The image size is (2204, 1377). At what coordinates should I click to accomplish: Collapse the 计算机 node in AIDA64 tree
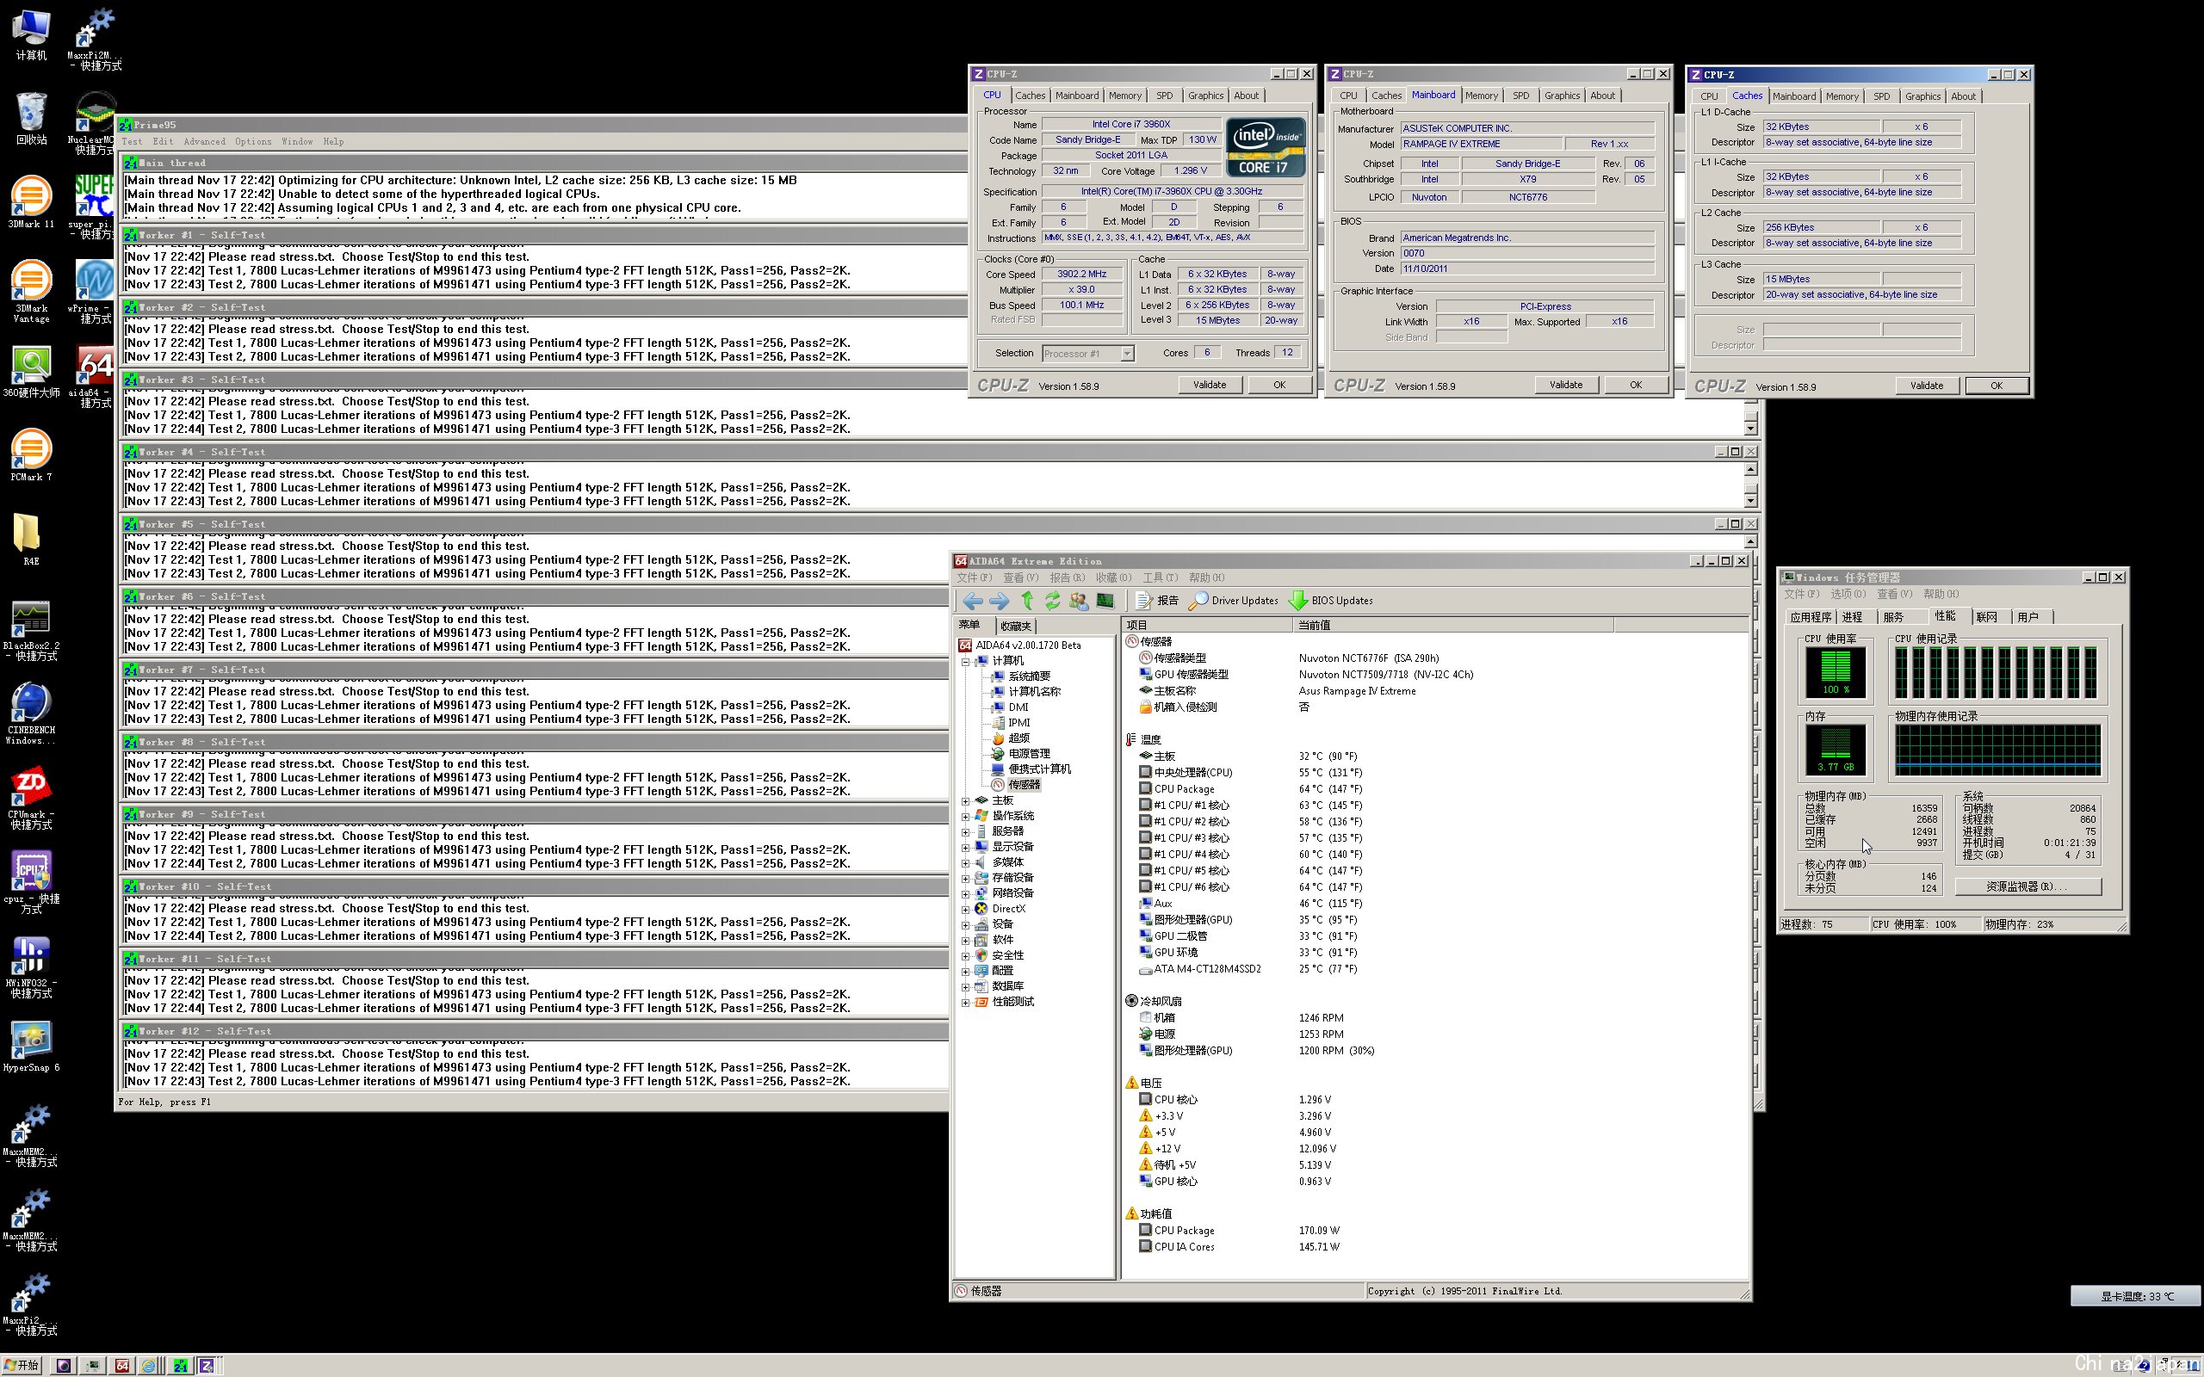965,661
